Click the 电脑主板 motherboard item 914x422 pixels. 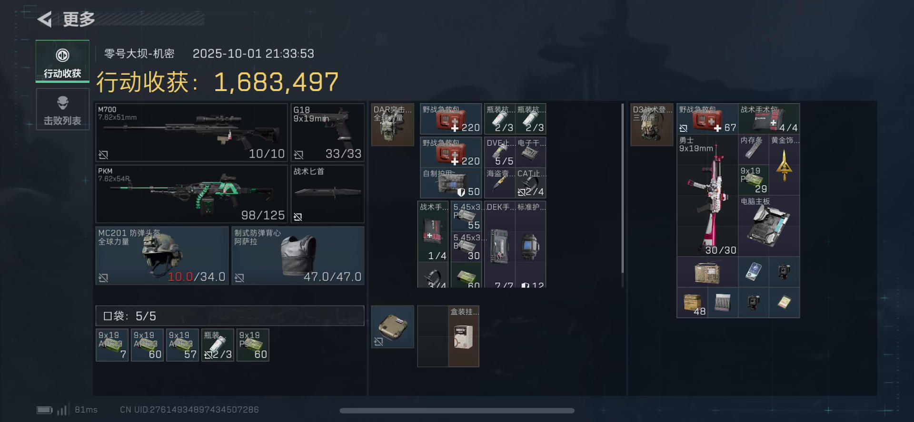coord(769,226)
